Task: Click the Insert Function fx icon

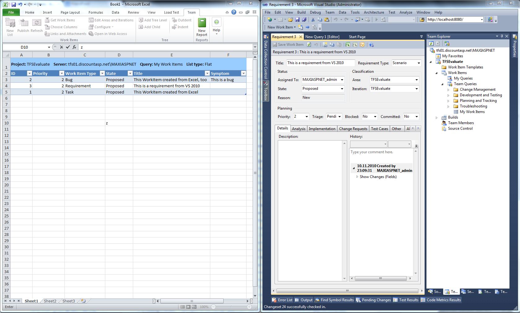Action: [74, 47]
